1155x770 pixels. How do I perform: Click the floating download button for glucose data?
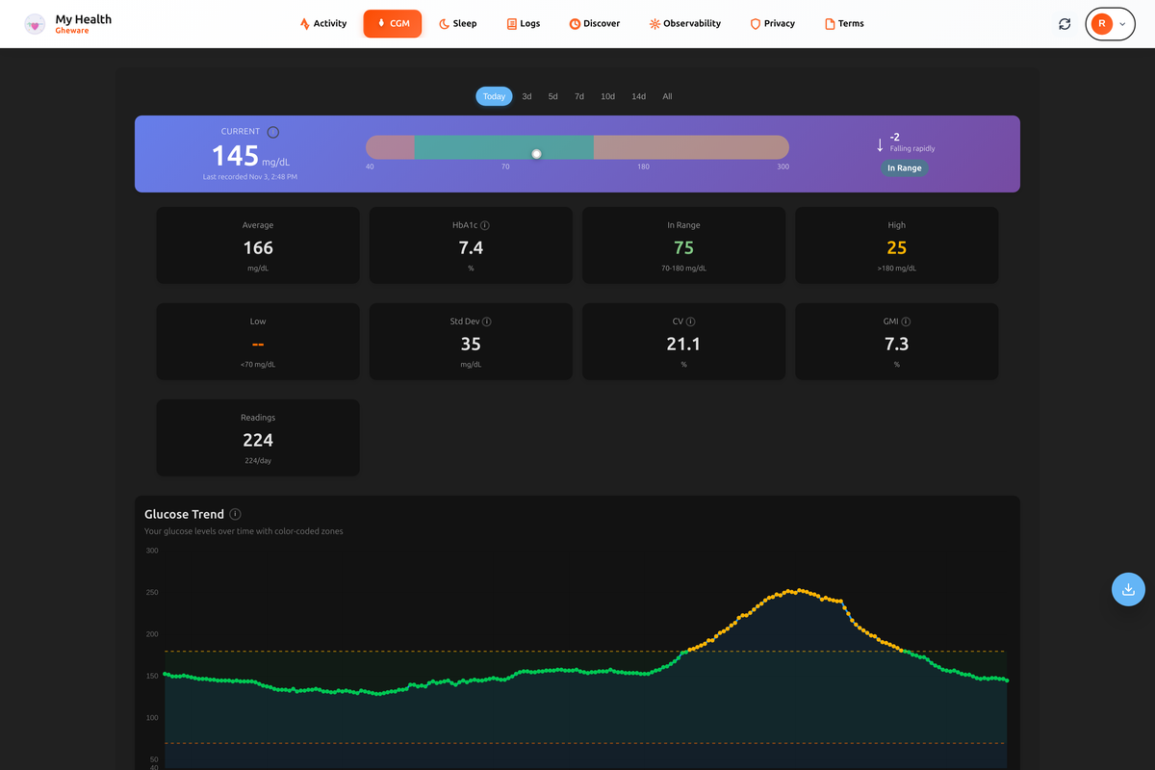tap(1128, 589)
